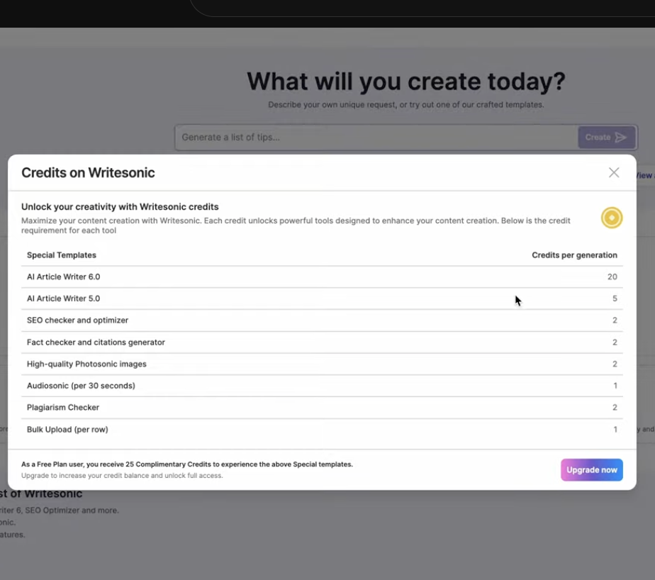655x580 pixels.
Task: Focus the 'Generate a list of tips' field
Action: (x=376, y=138)
